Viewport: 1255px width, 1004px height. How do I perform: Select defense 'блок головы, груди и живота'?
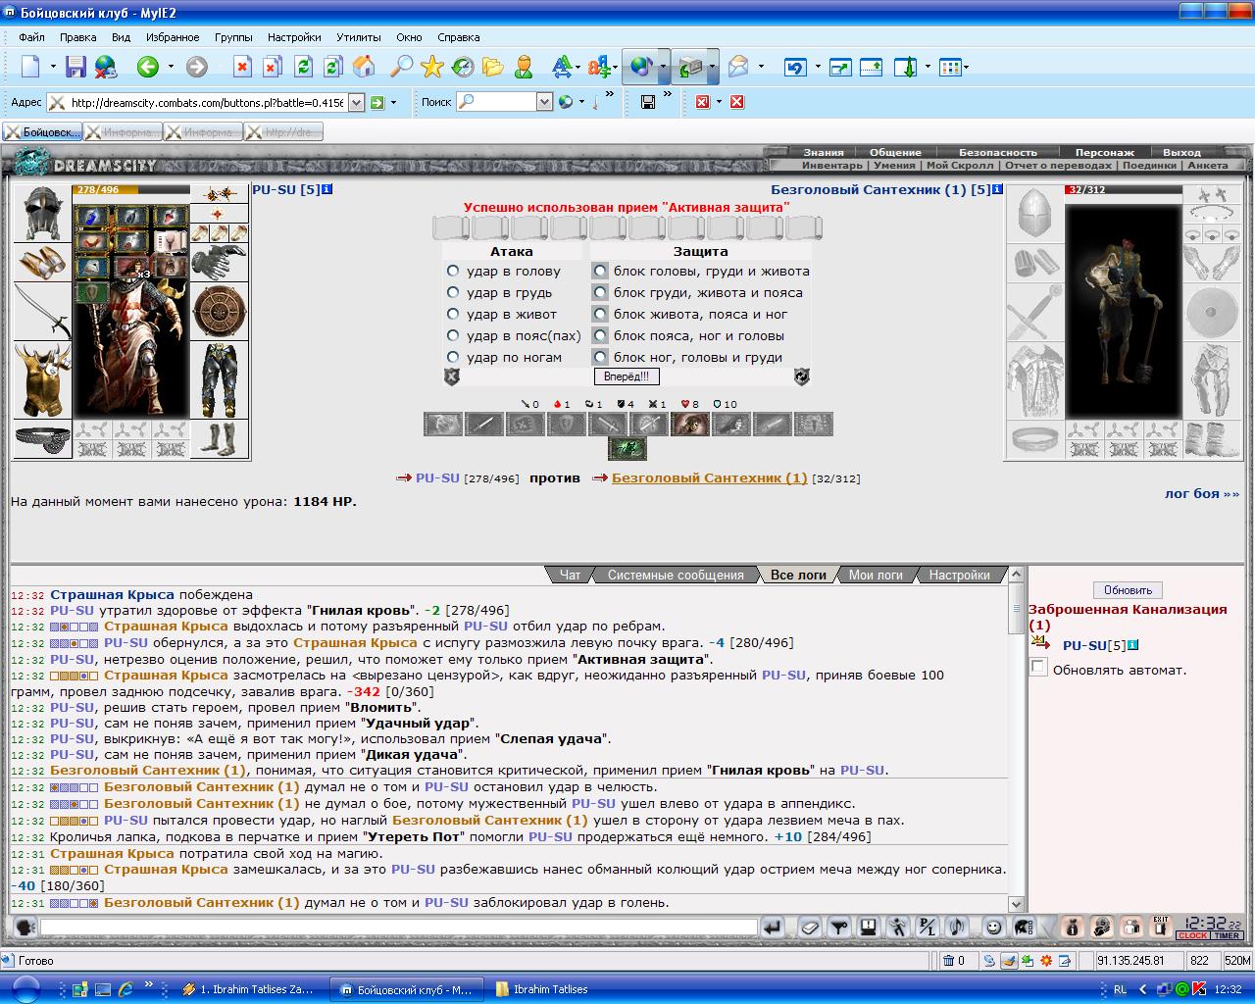(x=600, y=271)
